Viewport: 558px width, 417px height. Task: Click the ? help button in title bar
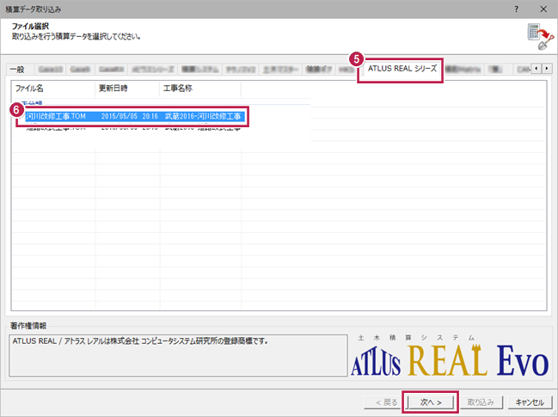[x=516, y=9]
